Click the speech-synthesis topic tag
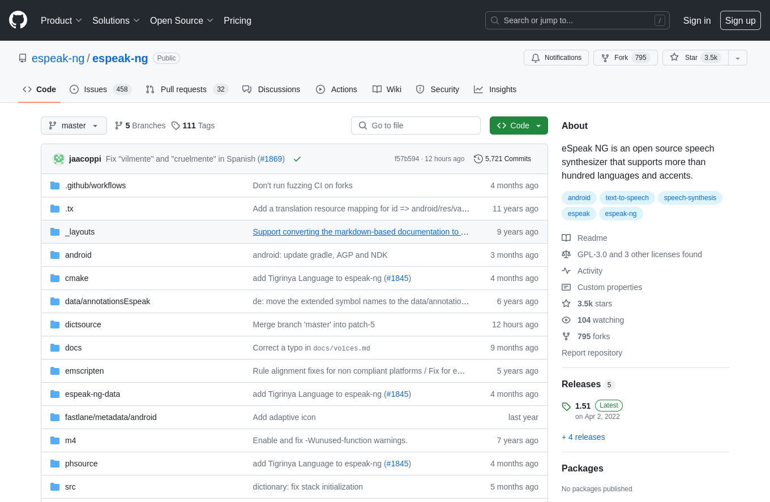The width and height of the screenshot is (770, 502). 690,198
